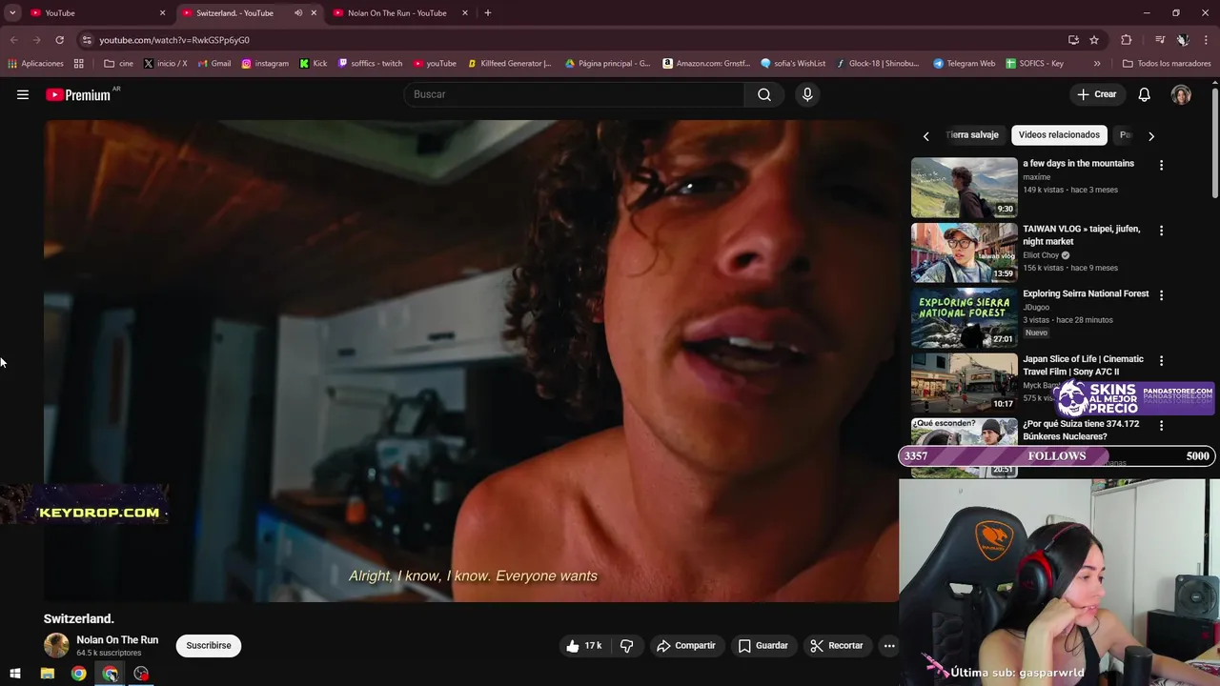
Task: Expand hidden bookmarks chevron
Action: 1097,64
